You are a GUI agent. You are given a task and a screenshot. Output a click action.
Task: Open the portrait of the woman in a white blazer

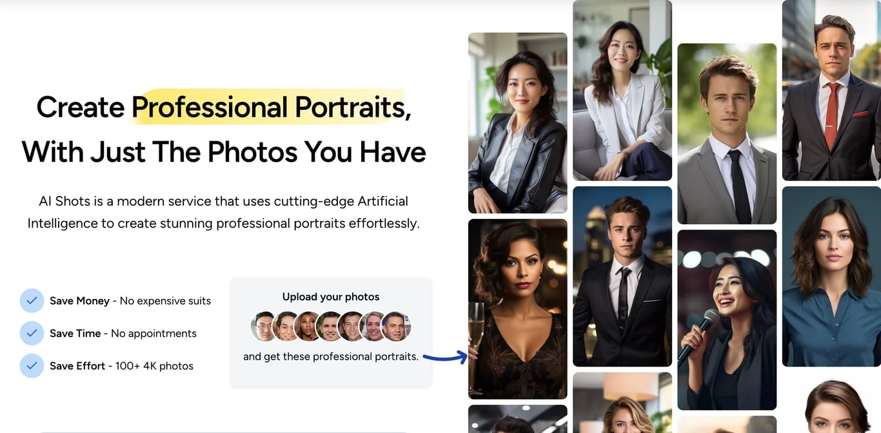click(622, 90)
